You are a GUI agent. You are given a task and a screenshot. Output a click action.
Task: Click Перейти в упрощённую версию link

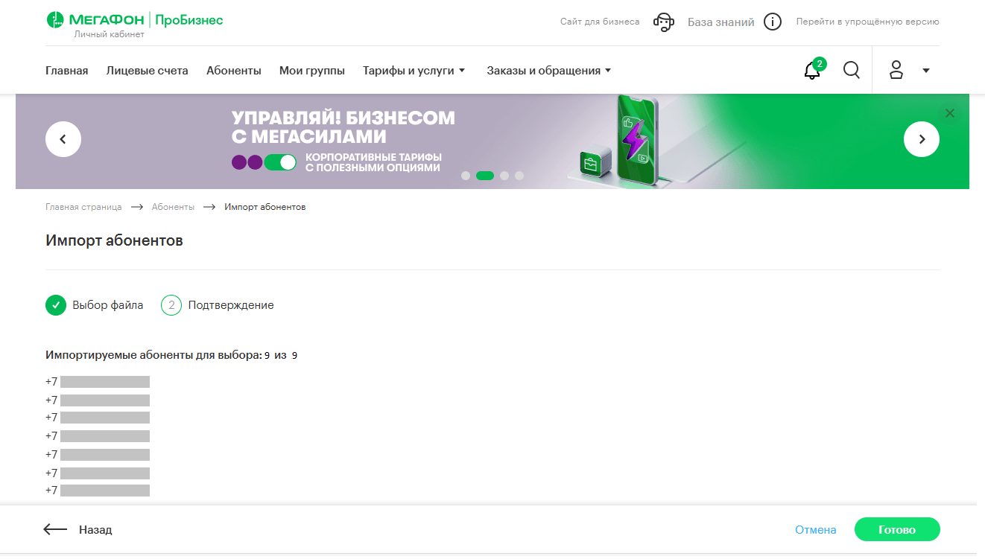(x=868, y=22)
